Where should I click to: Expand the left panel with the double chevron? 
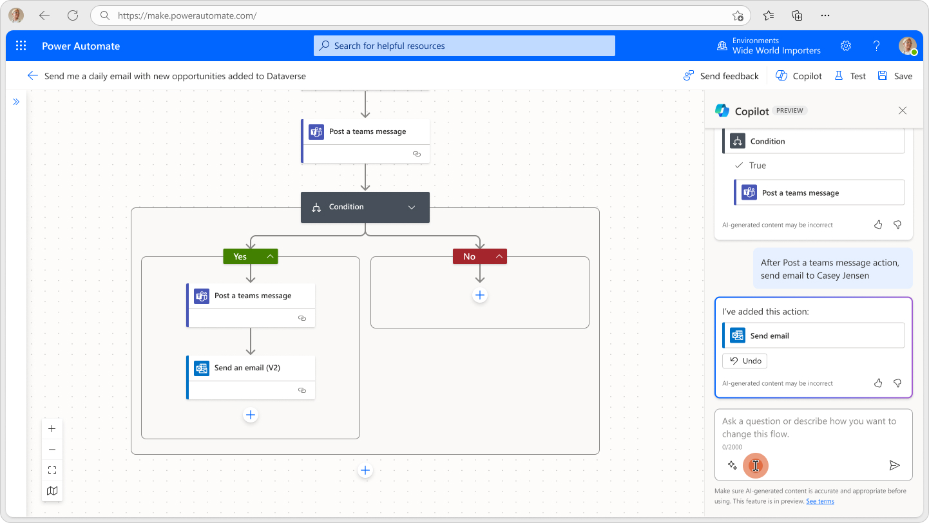pyautogui.click(x=16, y=102)
